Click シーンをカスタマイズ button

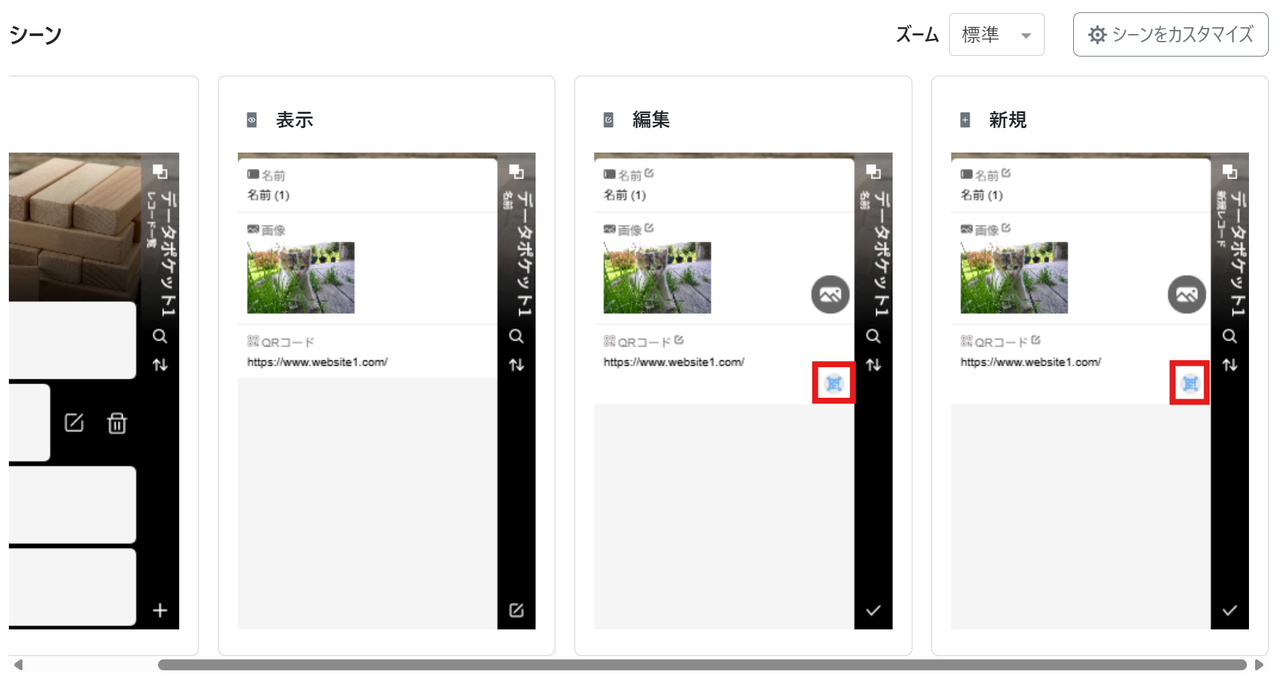pyautogui.click(x=1170, y=35)
